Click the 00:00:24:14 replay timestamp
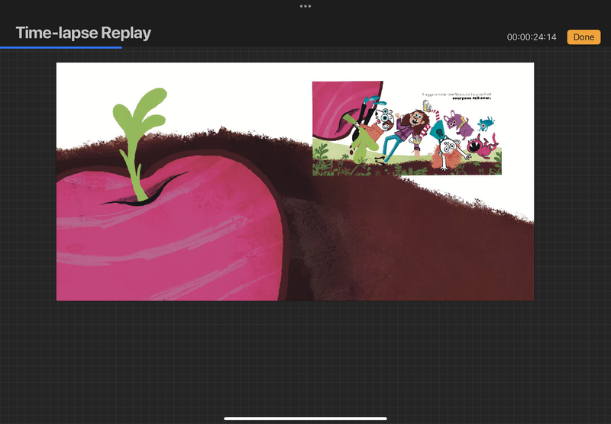 click(532, 37)
